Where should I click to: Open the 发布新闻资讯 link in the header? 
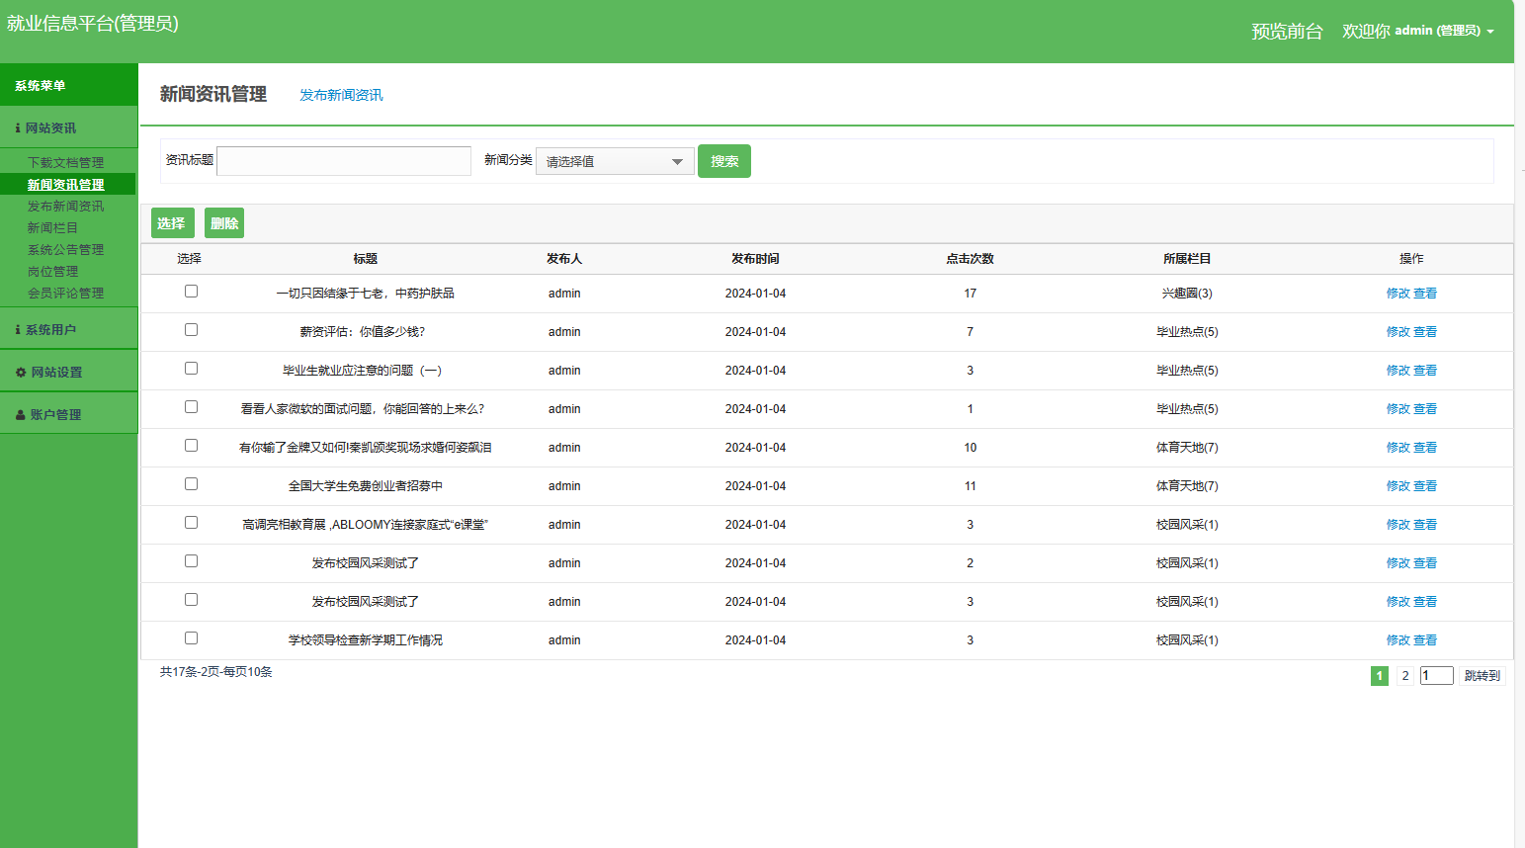tap(341, 95)
